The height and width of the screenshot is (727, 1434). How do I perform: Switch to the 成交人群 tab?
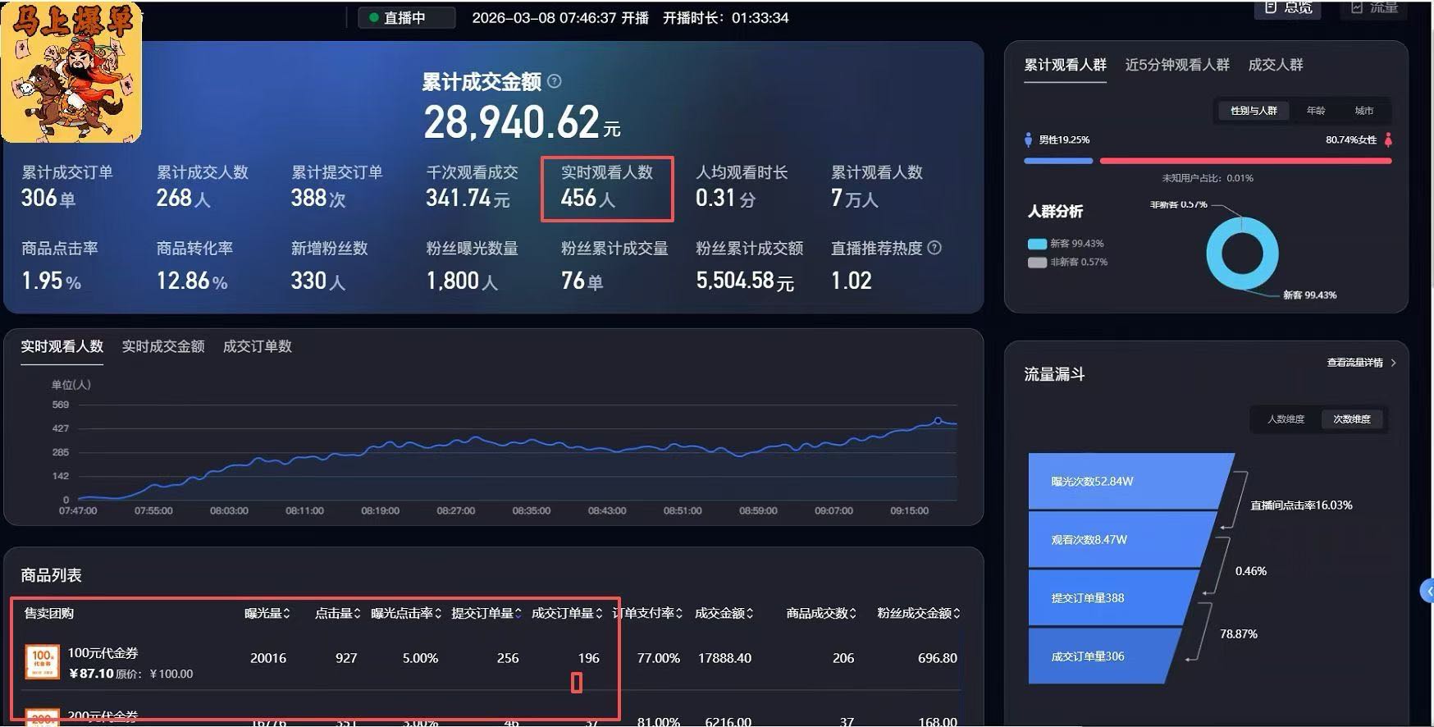(1276, 65)
